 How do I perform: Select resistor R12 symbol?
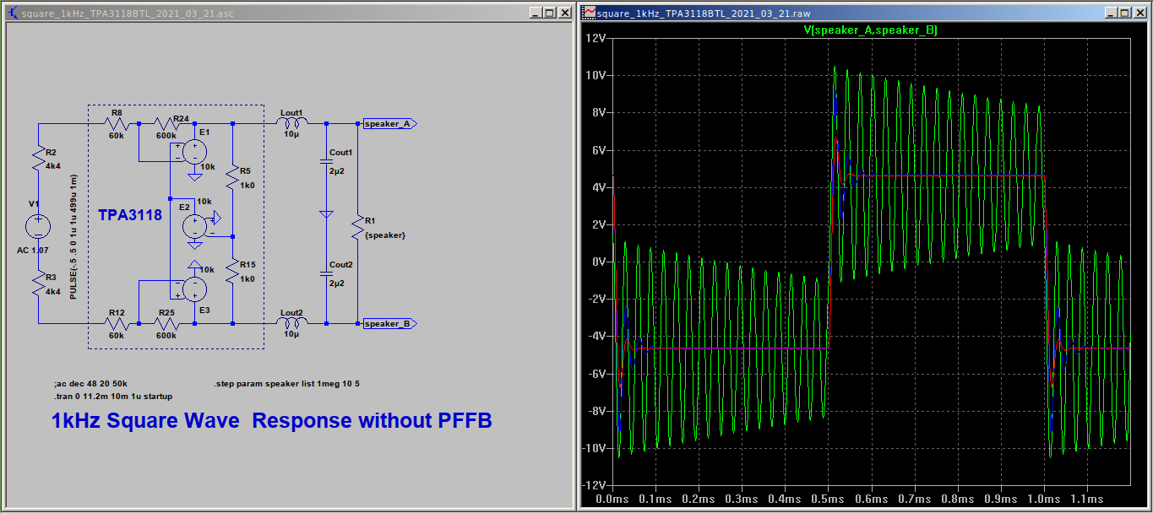[x=117, y=323]
